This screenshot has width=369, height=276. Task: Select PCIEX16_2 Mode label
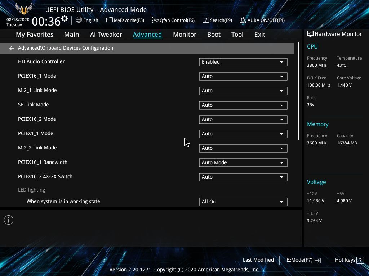(37, 119)
